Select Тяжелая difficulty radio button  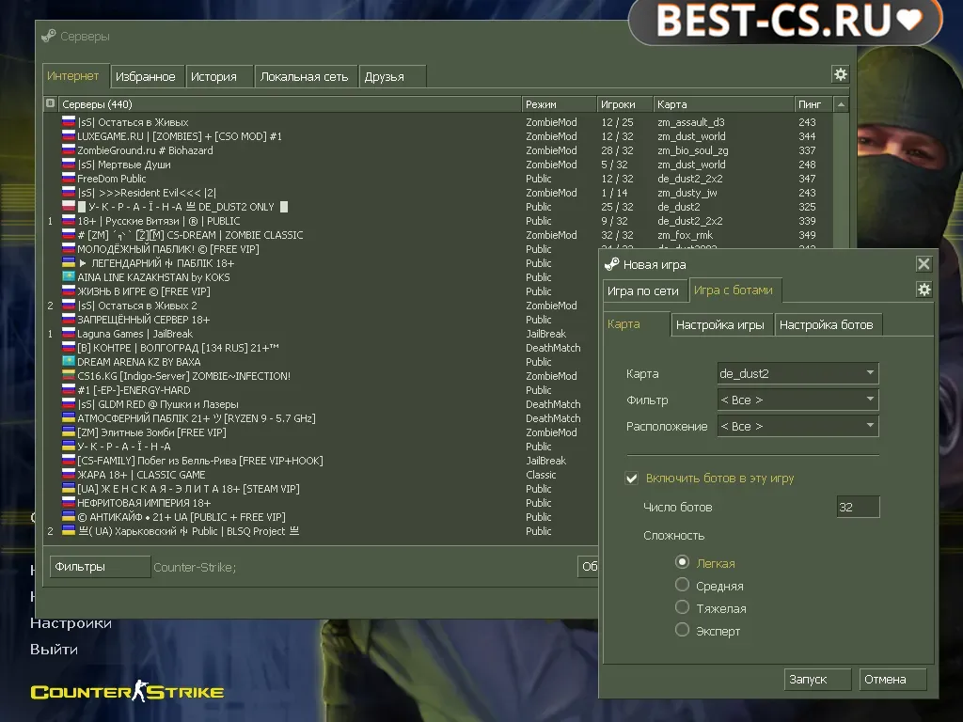682,608
